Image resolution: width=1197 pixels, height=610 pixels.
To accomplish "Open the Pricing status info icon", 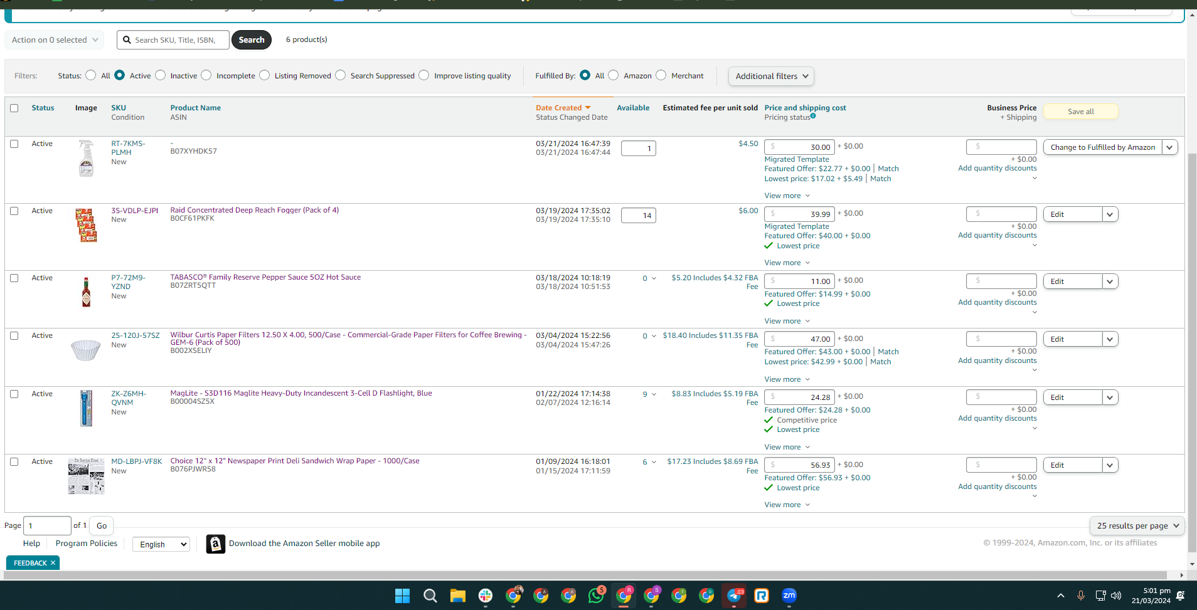I will click(813, 116).
